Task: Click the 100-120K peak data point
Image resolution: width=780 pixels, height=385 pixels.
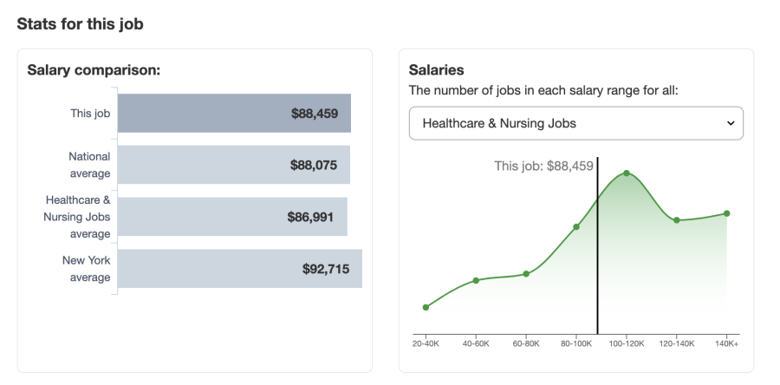Action: coord(627,173)
